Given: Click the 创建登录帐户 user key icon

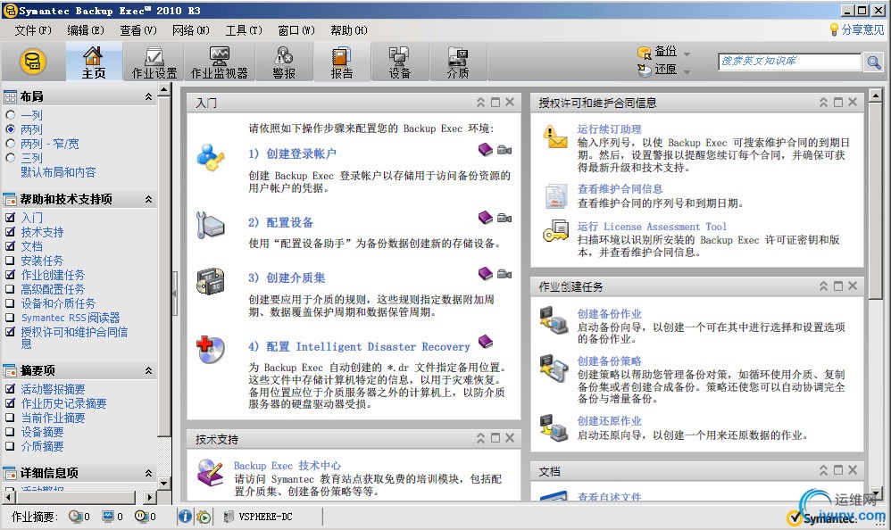Looking at the screenshot, I should 210,157.
